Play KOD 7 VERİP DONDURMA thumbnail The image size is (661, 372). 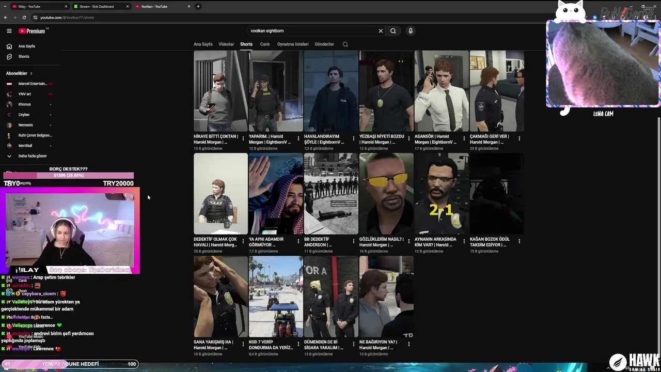click(x=276, y=297)
